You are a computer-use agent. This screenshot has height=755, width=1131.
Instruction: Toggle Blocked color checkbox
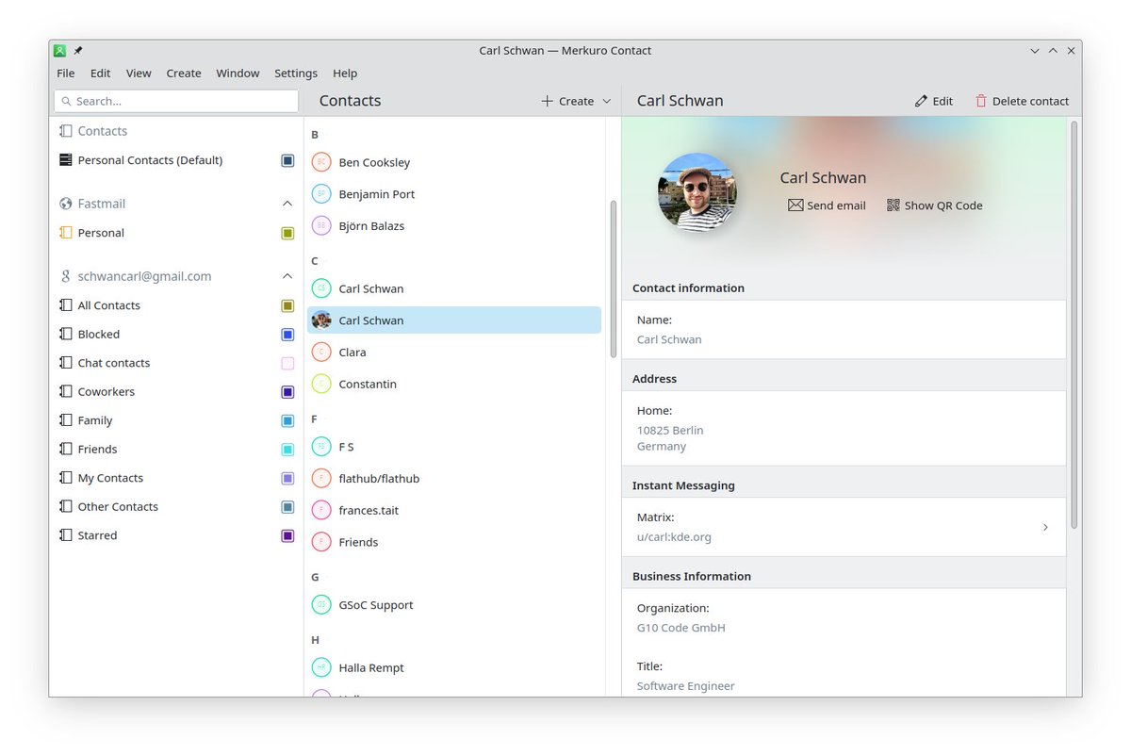point(287,335)
